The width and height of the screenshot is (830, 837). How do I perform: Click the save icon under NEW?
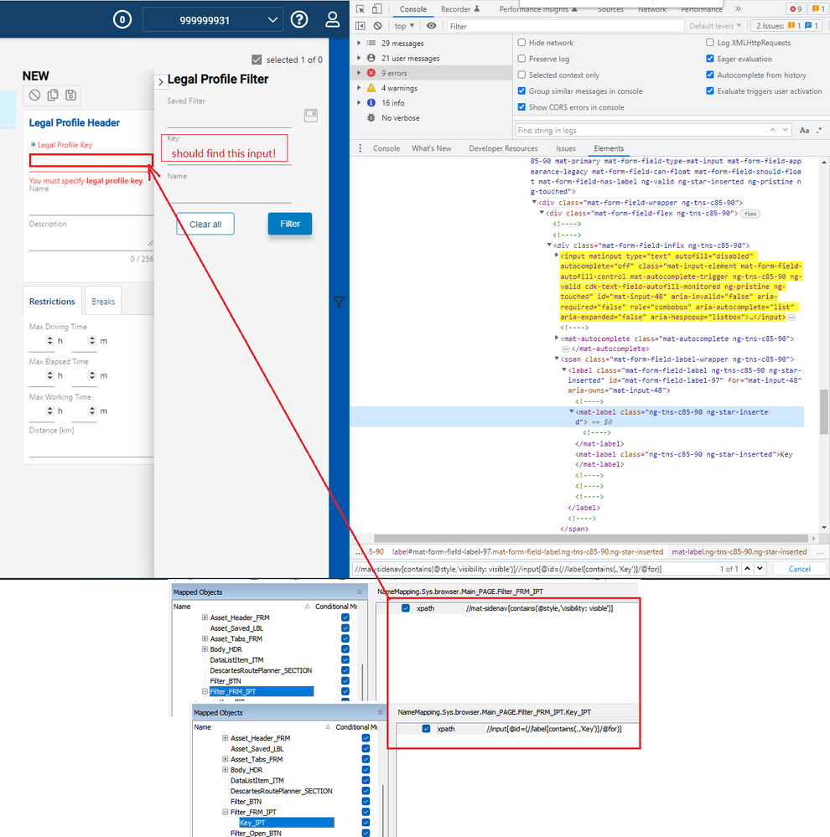click(70, 95)
